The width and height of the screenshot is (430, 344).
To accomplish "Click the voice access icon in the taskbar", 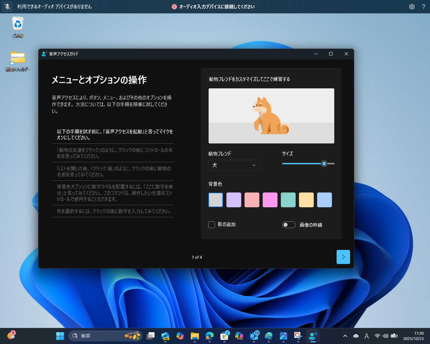I will click(313, 336).
